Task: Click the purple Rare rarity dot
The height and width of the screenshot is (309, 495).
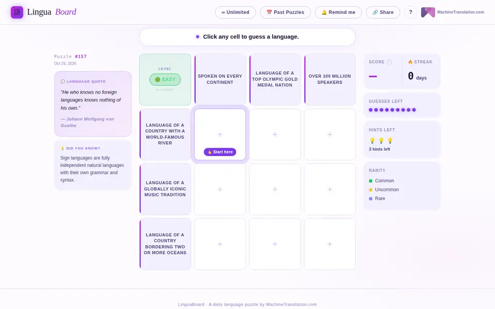Action: point(371,199)
